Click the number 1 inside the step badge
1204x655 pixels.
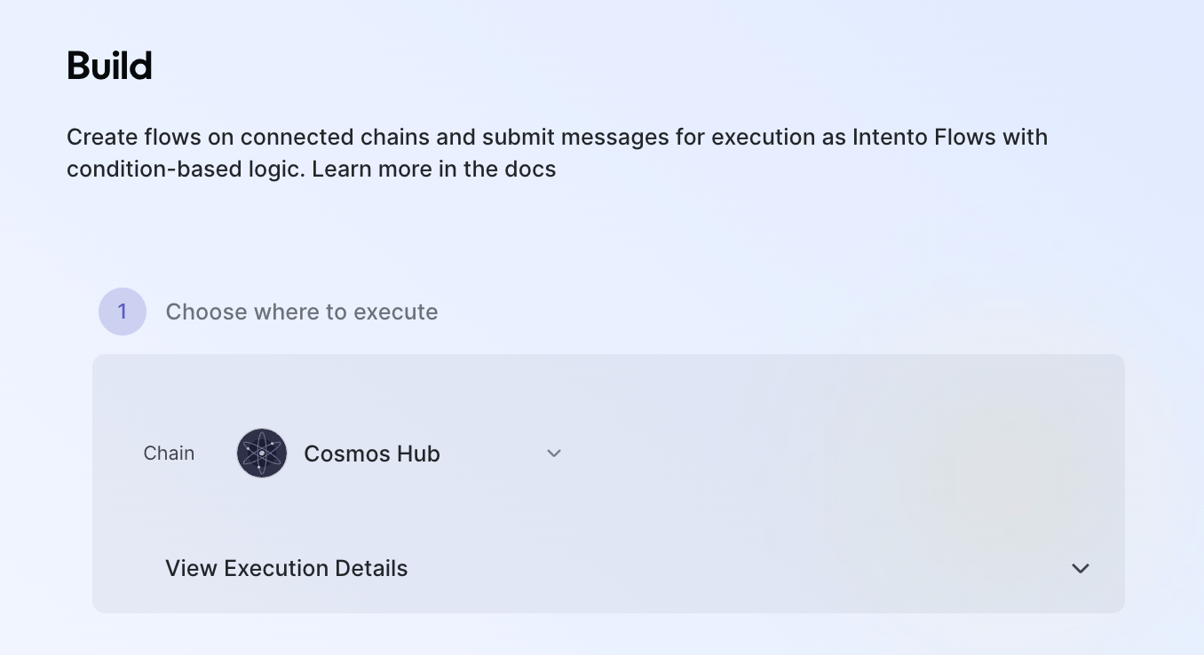(x=123, y=312)
